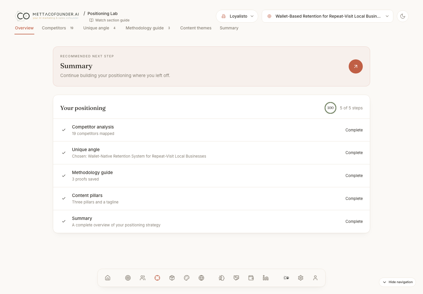The width and height of the screenshot is (423, 294).
Task: Click the '5 of 5 steps' label
Action: 351,108
